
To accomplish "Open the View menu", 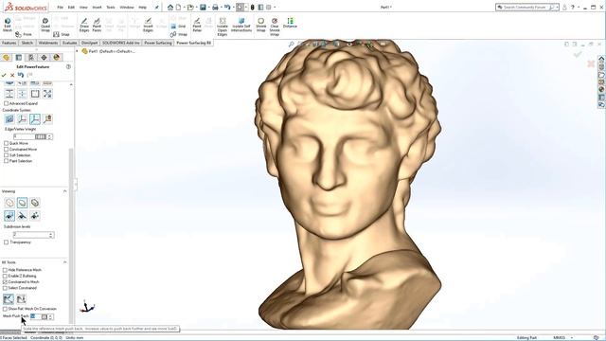I will (x=83, y=7).
